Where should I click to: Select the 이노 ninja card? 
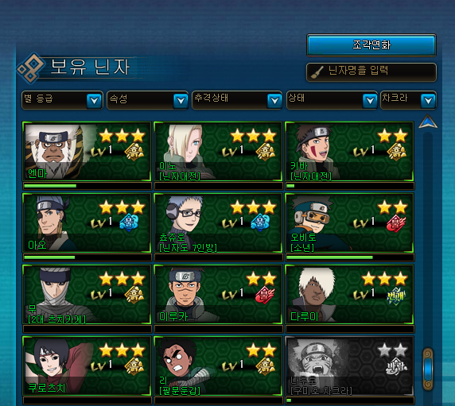(218, 152)
